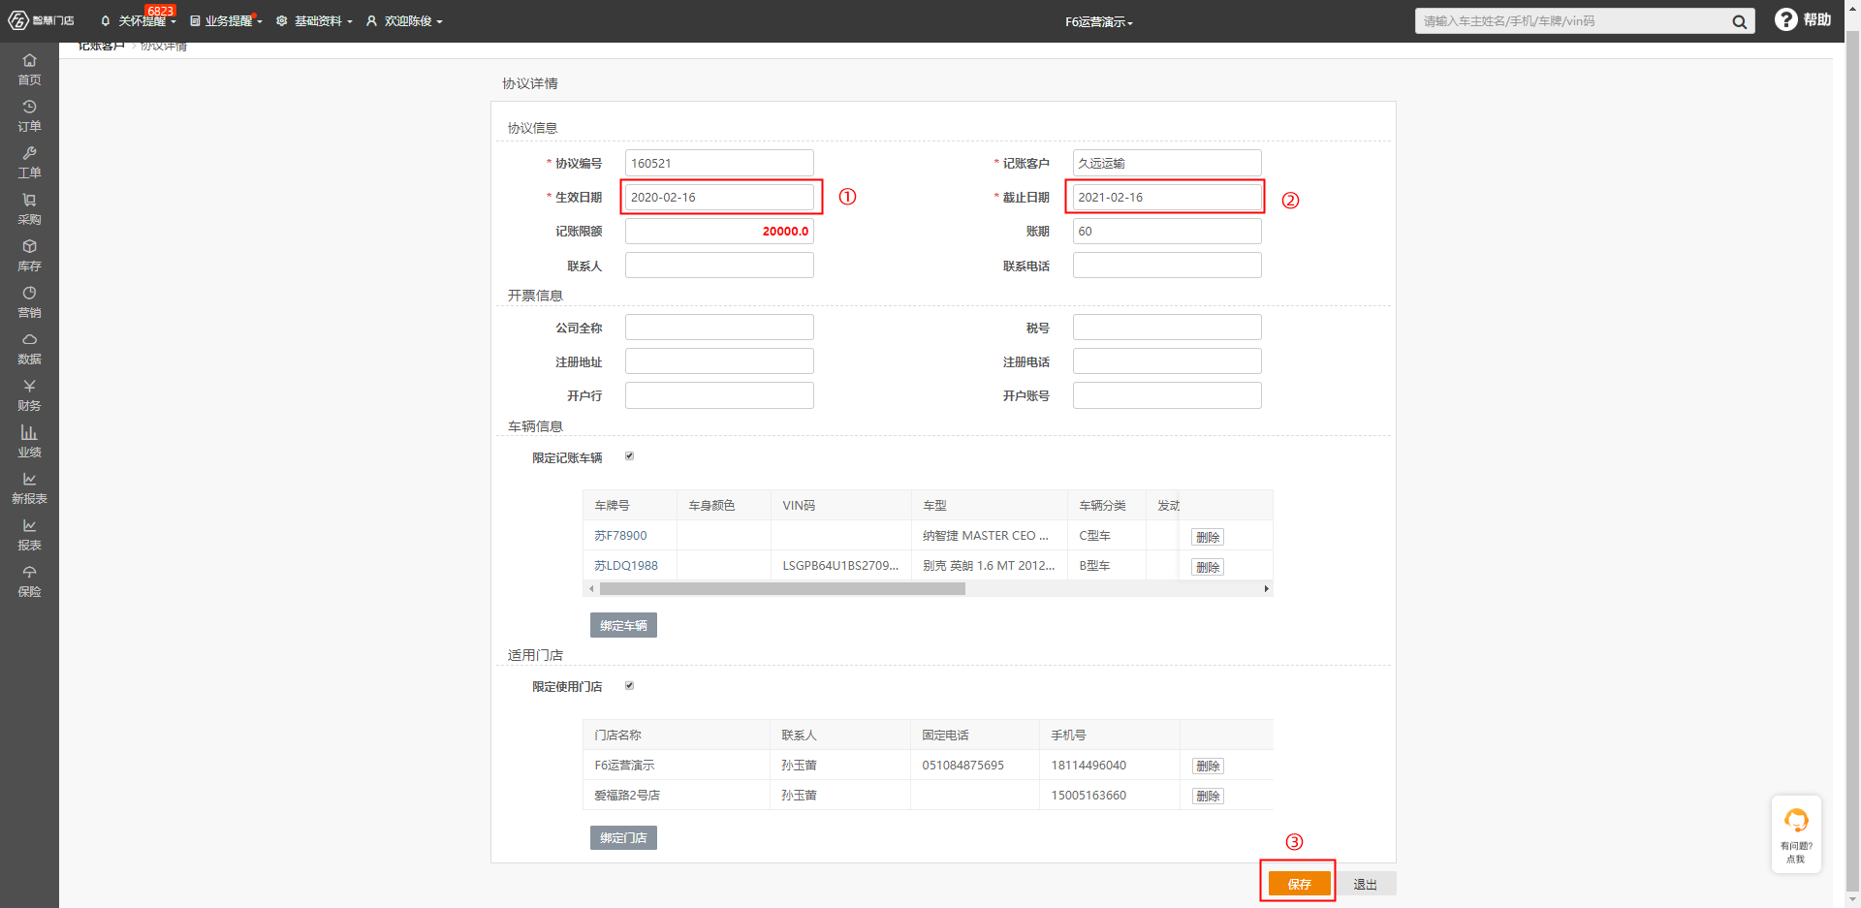Click the 车辆分类 column header
This screenshot has width=1861, height=908.
[1106, 505]
